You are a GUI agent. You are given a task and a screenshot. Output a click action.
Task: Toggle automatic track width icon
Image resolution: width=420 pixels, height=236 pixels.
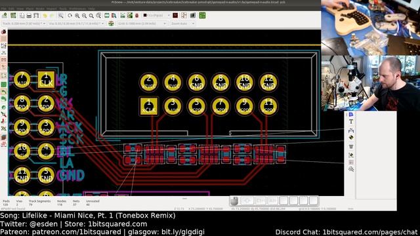[x=111, y=24]
